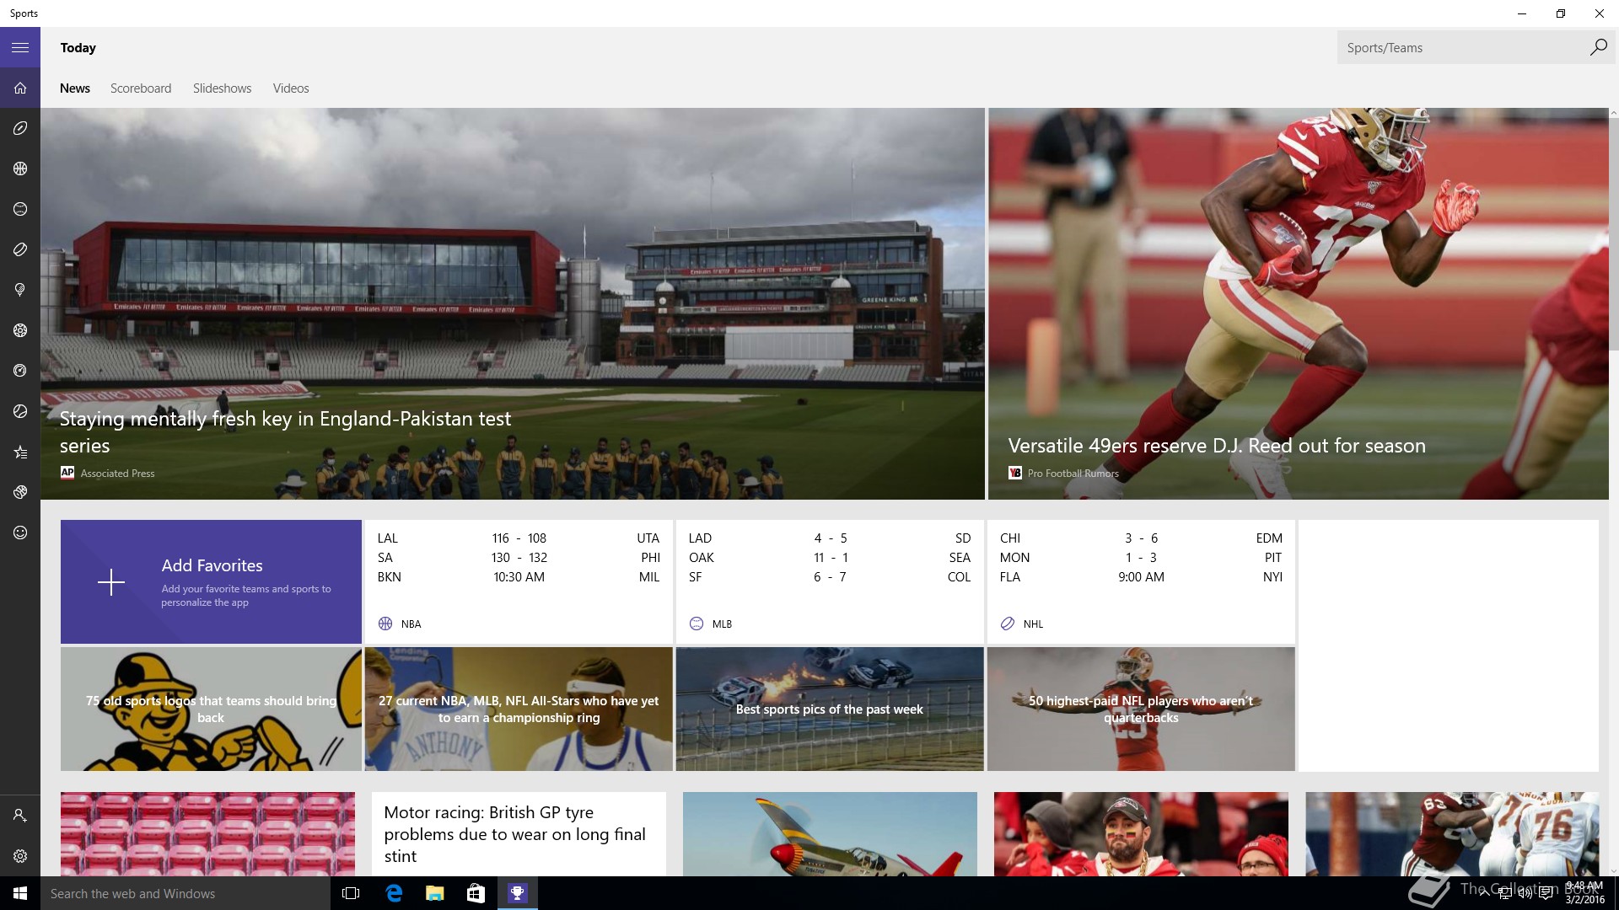This screenshot has width=1619, height=910.
Task: Open the SF vs COL score row
Action: 830,576
